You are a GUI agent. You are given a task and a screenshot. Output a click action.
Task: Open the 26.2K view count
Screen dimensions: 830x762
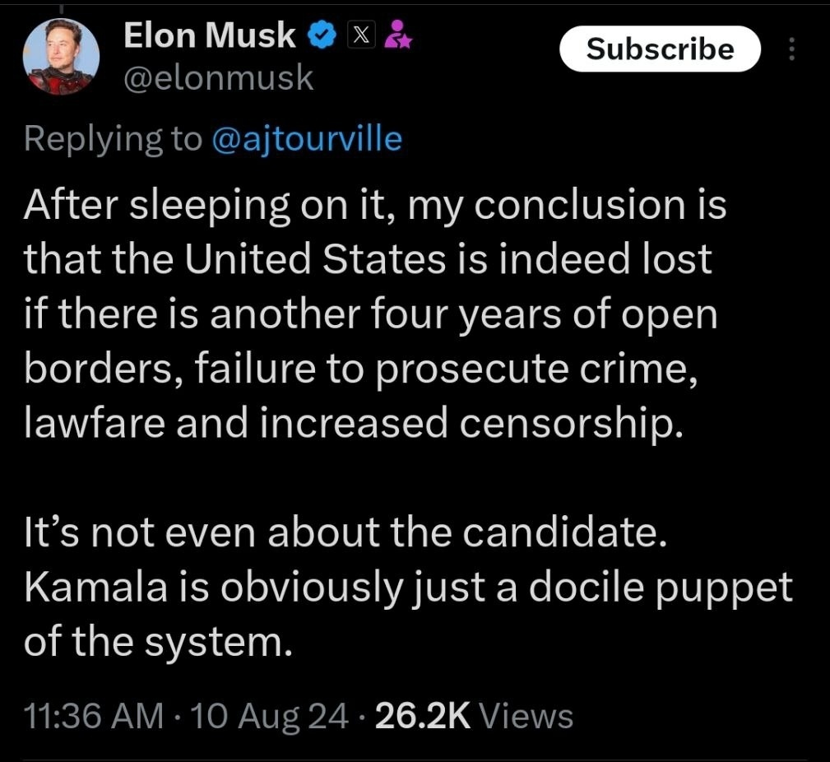[x=421, y=716]
